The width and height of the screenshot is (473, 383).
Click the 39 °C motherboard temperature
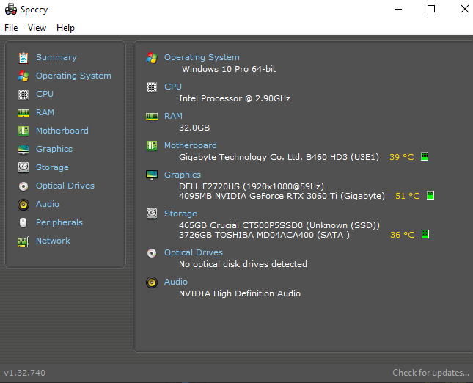pyautogui.click(x=402, y=157)
